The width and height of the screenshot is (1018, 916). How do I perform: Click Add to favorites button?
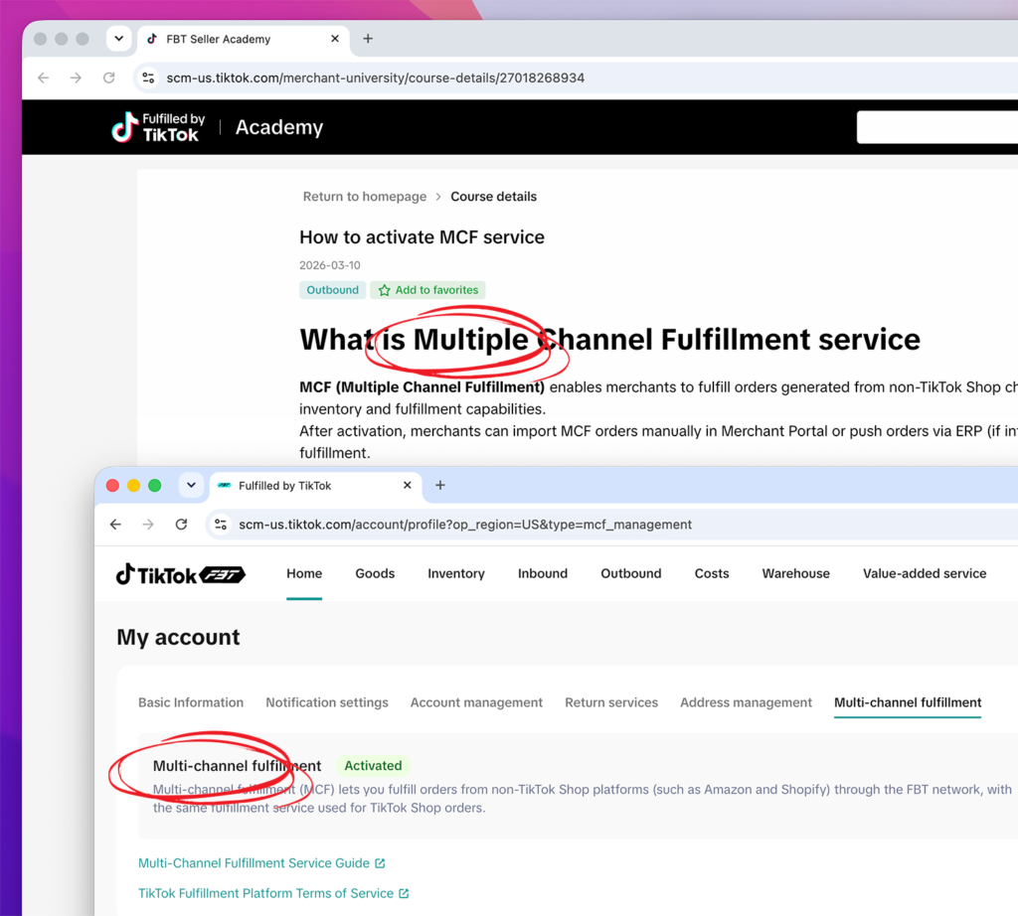coord(427,290)
